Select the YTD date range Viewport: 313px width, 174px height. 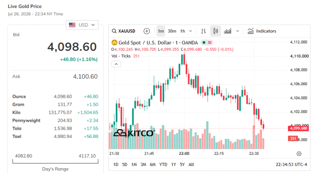163,165
